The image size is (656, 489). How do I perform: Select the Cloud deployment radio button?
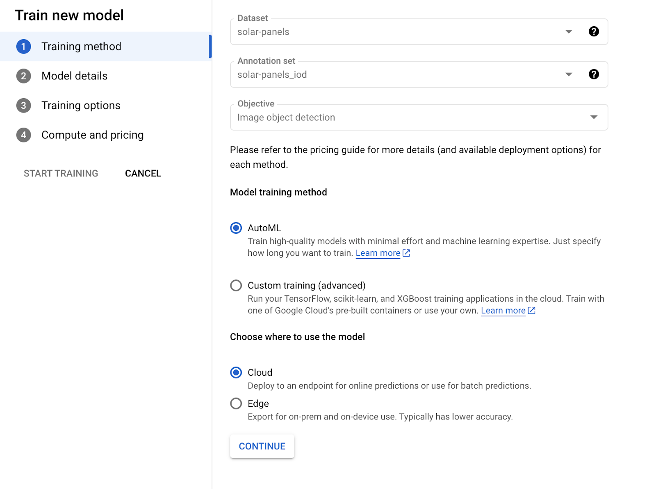click(236, 372)
